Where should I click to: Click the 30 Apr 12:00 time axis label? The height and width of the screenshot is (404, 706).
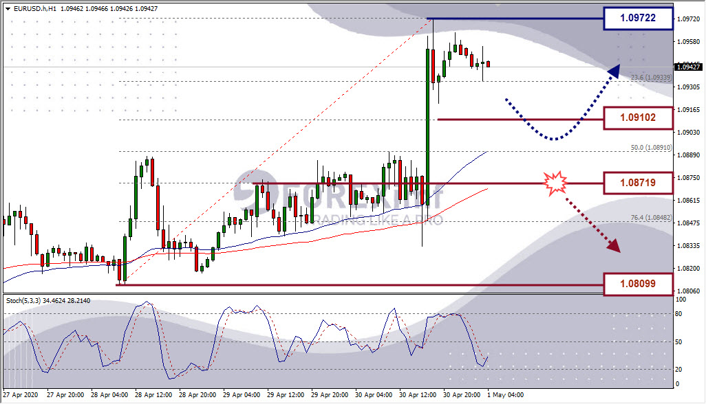tap(418, 395)
